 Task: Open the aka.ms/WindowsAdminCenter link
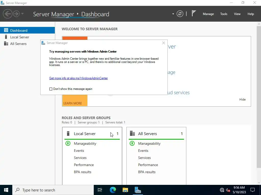coord(79,78)
